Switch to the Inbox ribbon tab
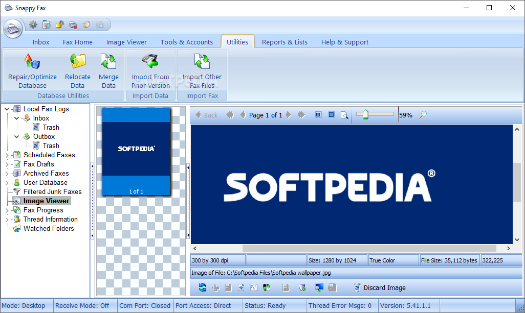Viewport: 525px width, 313px height. 41,42
